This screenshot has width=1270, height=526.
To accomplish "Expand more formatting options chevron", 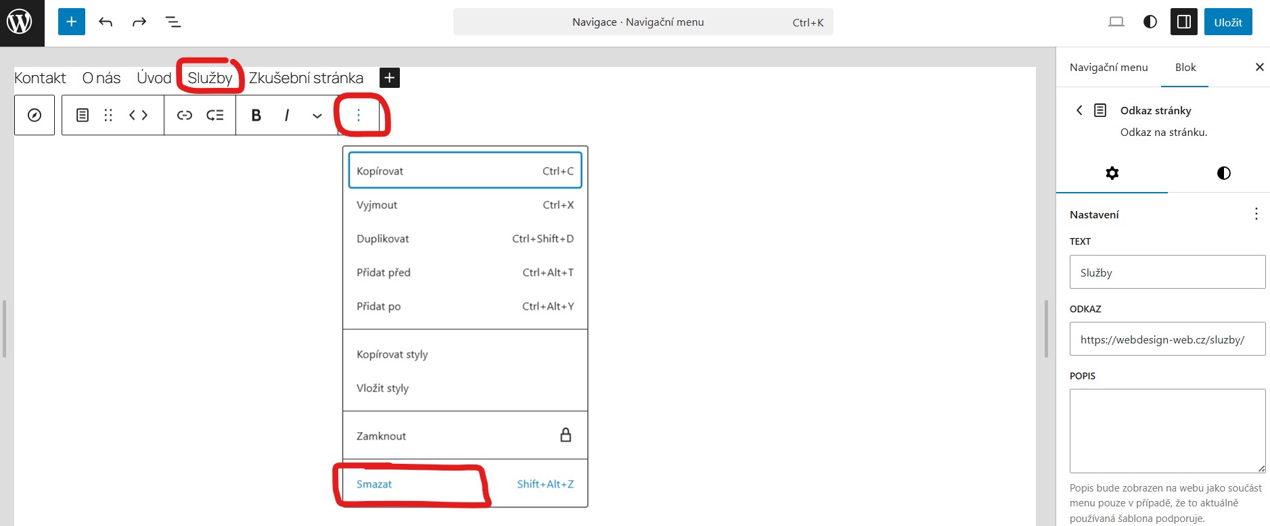I will coord(317,115).
